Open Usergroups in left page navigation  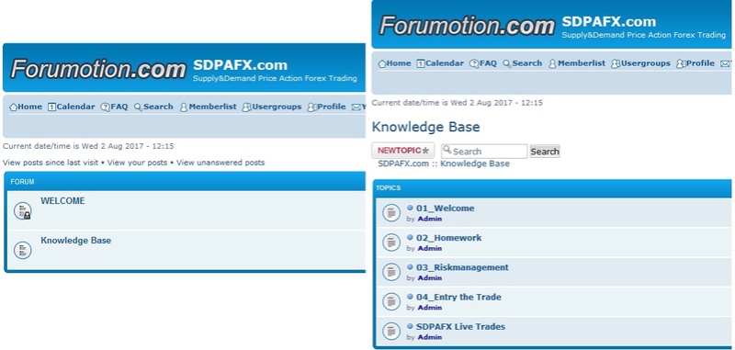point(272,107)
